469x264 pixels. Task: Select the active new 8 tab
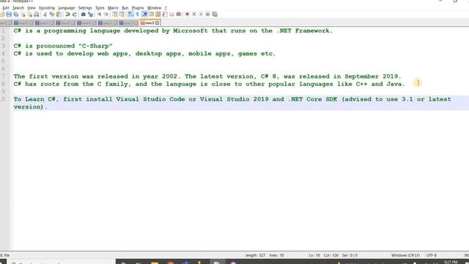149,23
